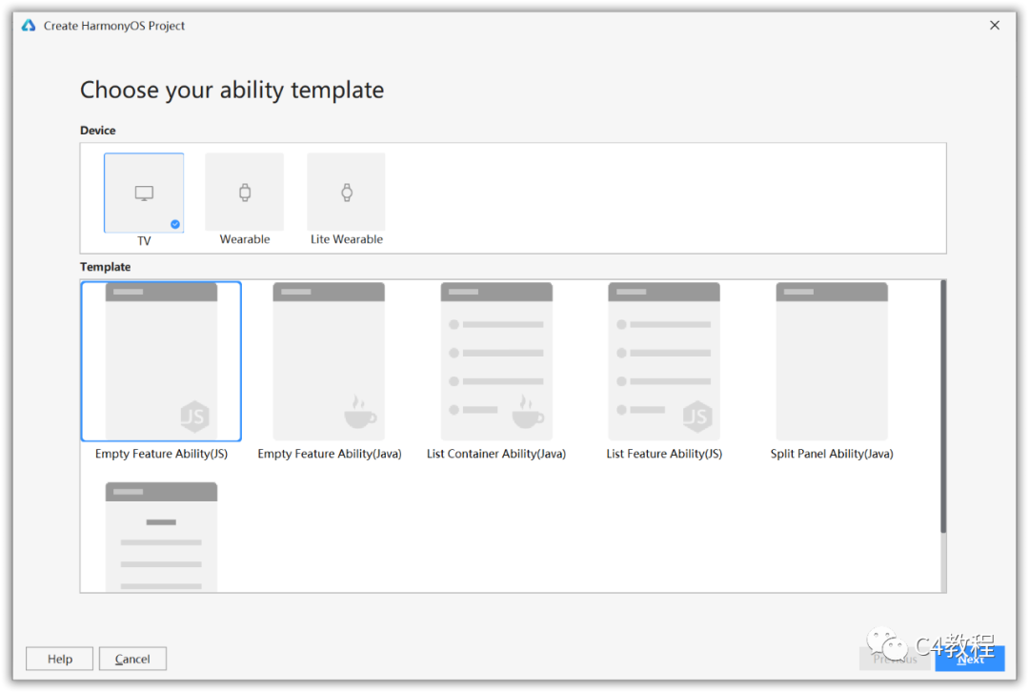Choose List Container Ability(Java) template

496,361
